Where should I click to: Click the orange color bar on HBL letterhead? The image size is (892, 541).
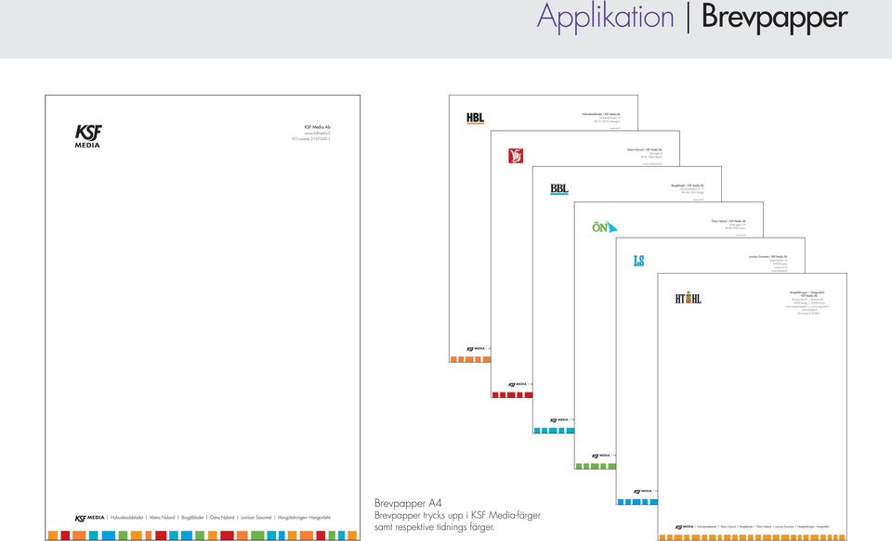470,359
